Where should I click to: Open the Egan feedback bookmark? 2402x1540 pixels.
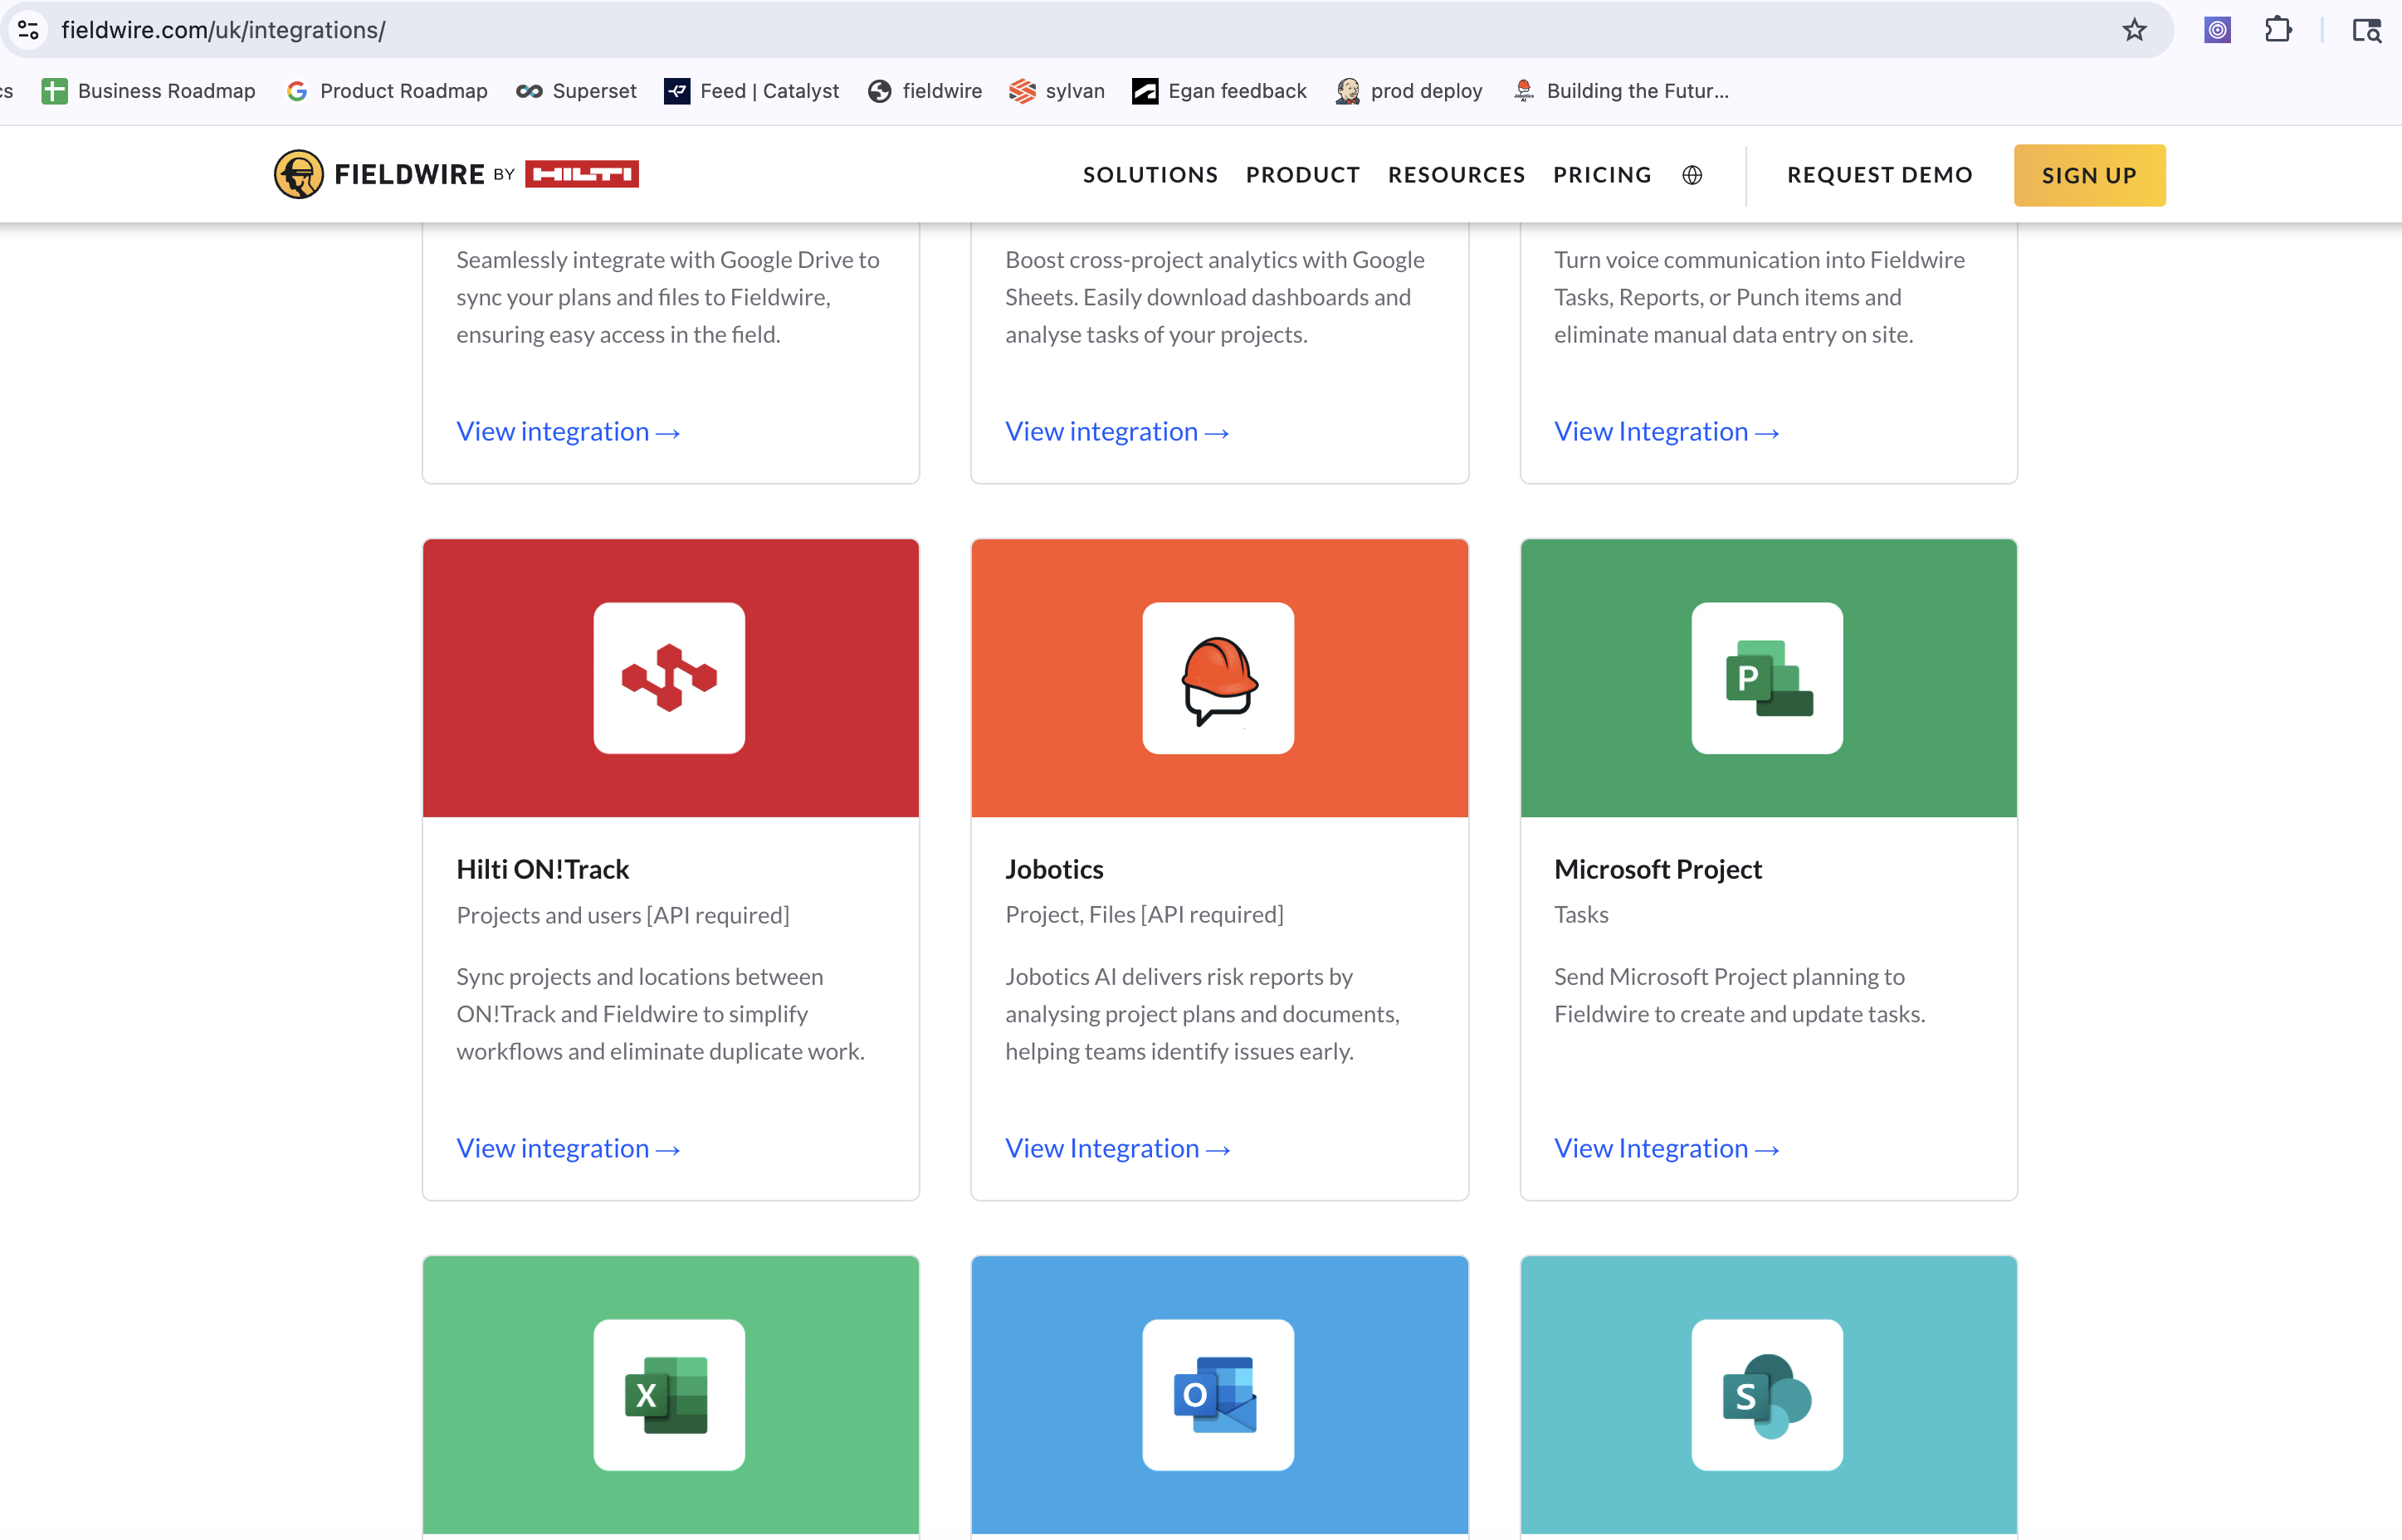point(1219,91)
